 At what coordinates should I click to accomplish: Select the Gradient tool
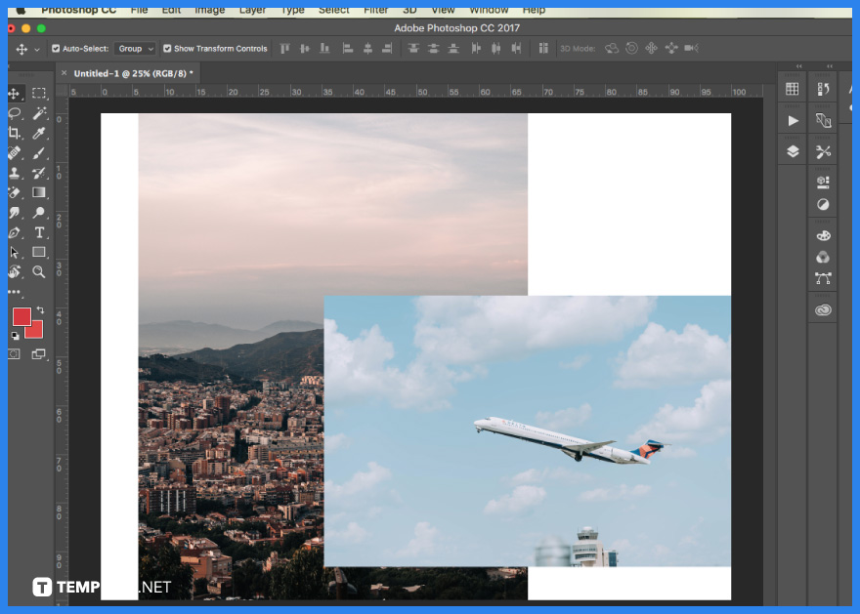(x=39, y=192)
